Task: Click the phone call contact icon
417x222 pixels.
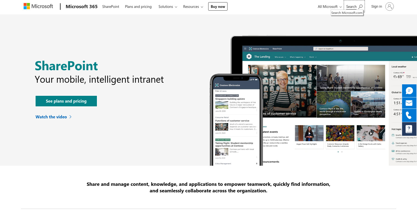Action: [x=409, y=115]
